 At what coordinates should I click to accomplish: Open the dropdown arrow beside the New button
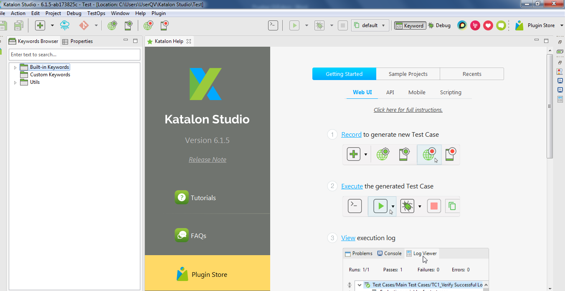pyautogui.click(x=52, y=25)
